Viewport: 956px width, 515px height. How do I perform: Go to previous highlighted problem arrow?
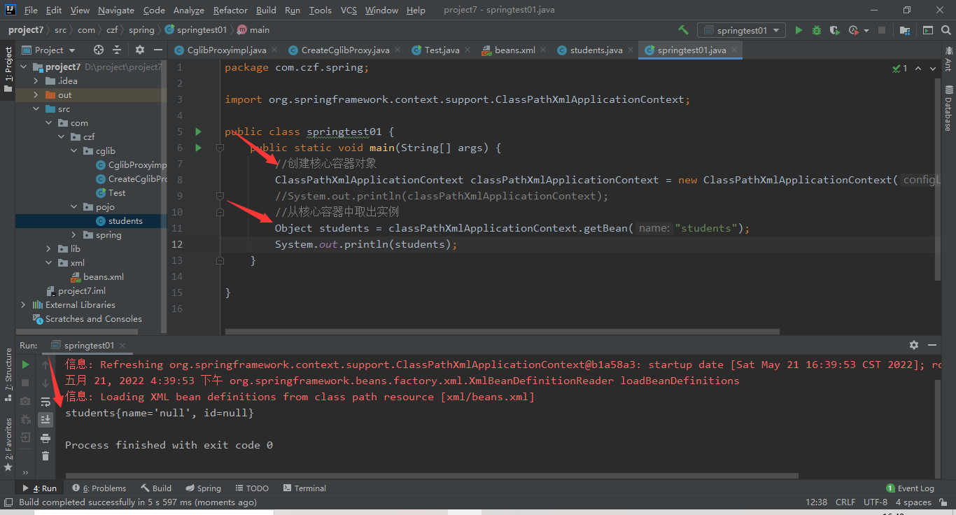click(x=918, y=68)
